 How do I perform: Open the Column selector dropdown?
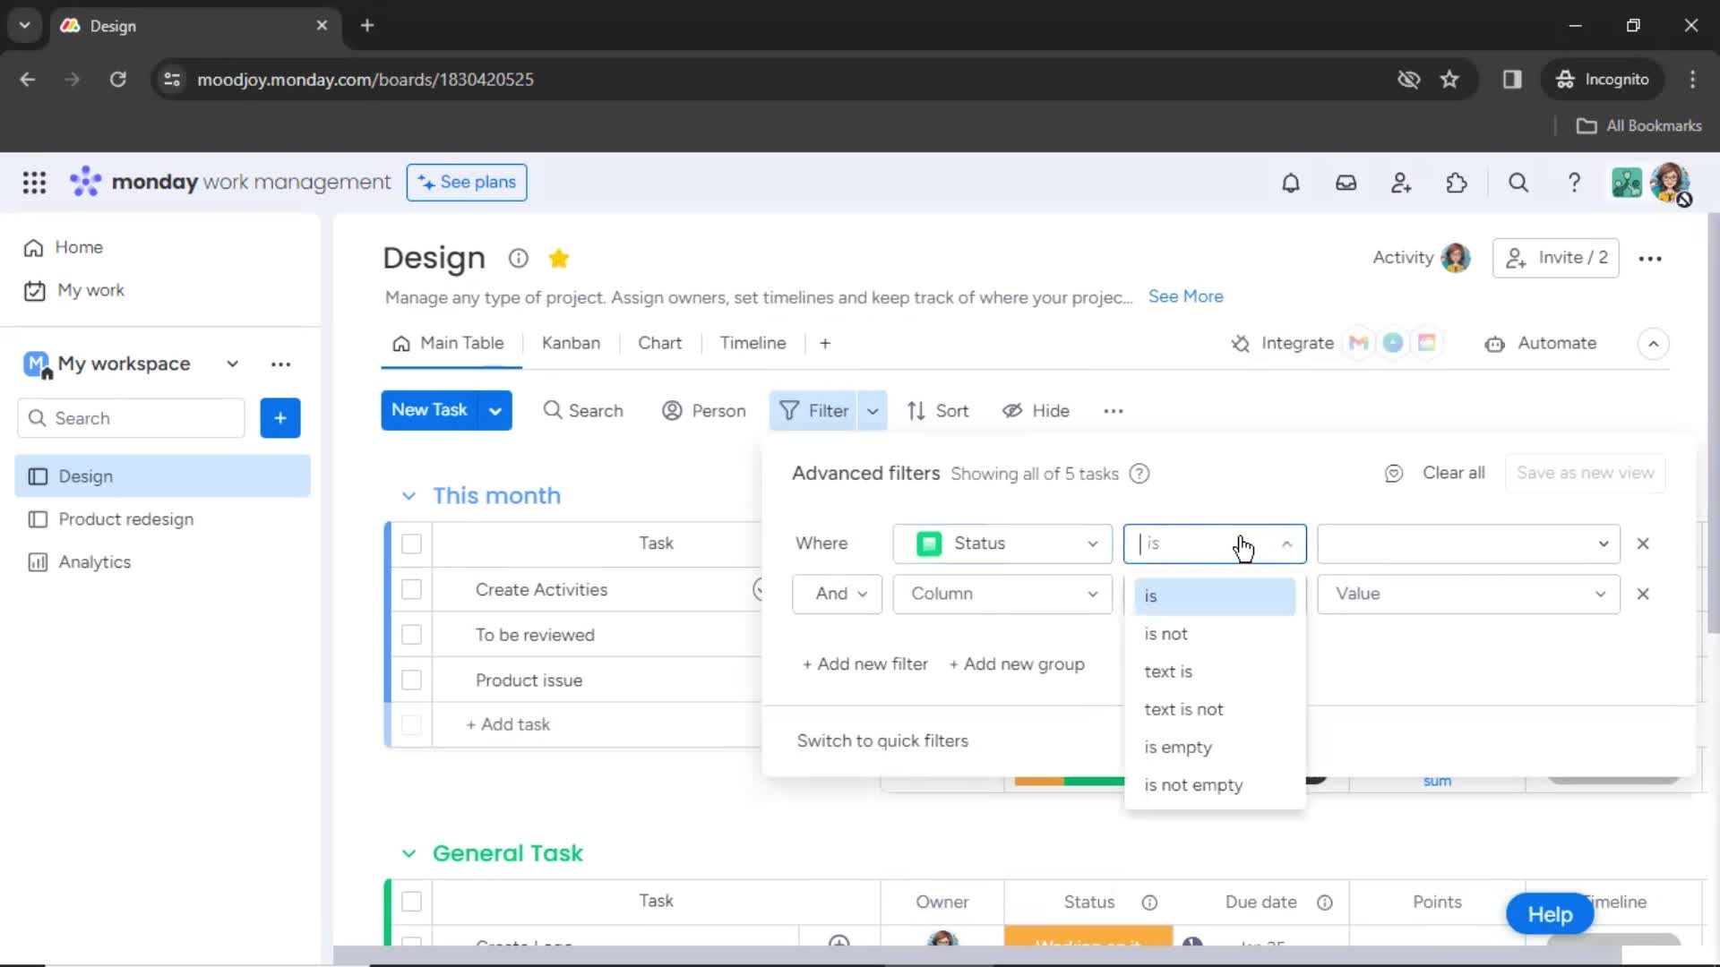coord(1002,595)
